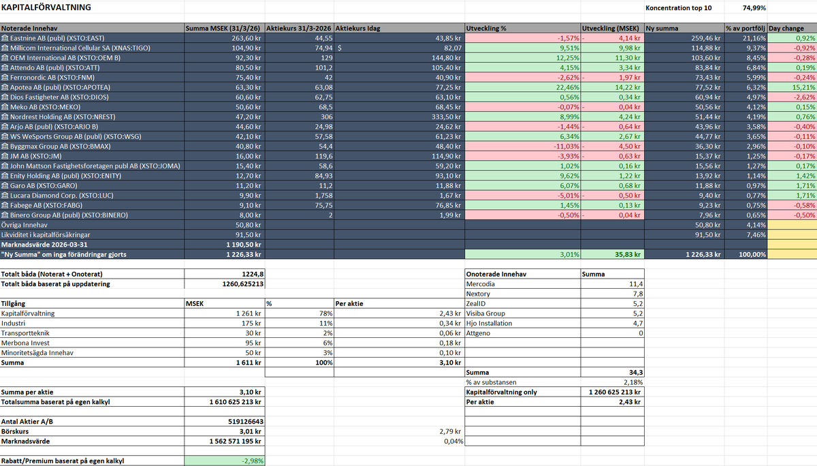Click the stock icon beside Nordrest Holding AB
Image resolution: width=817 pixels, height=466 pixels.
pos(5,117)
